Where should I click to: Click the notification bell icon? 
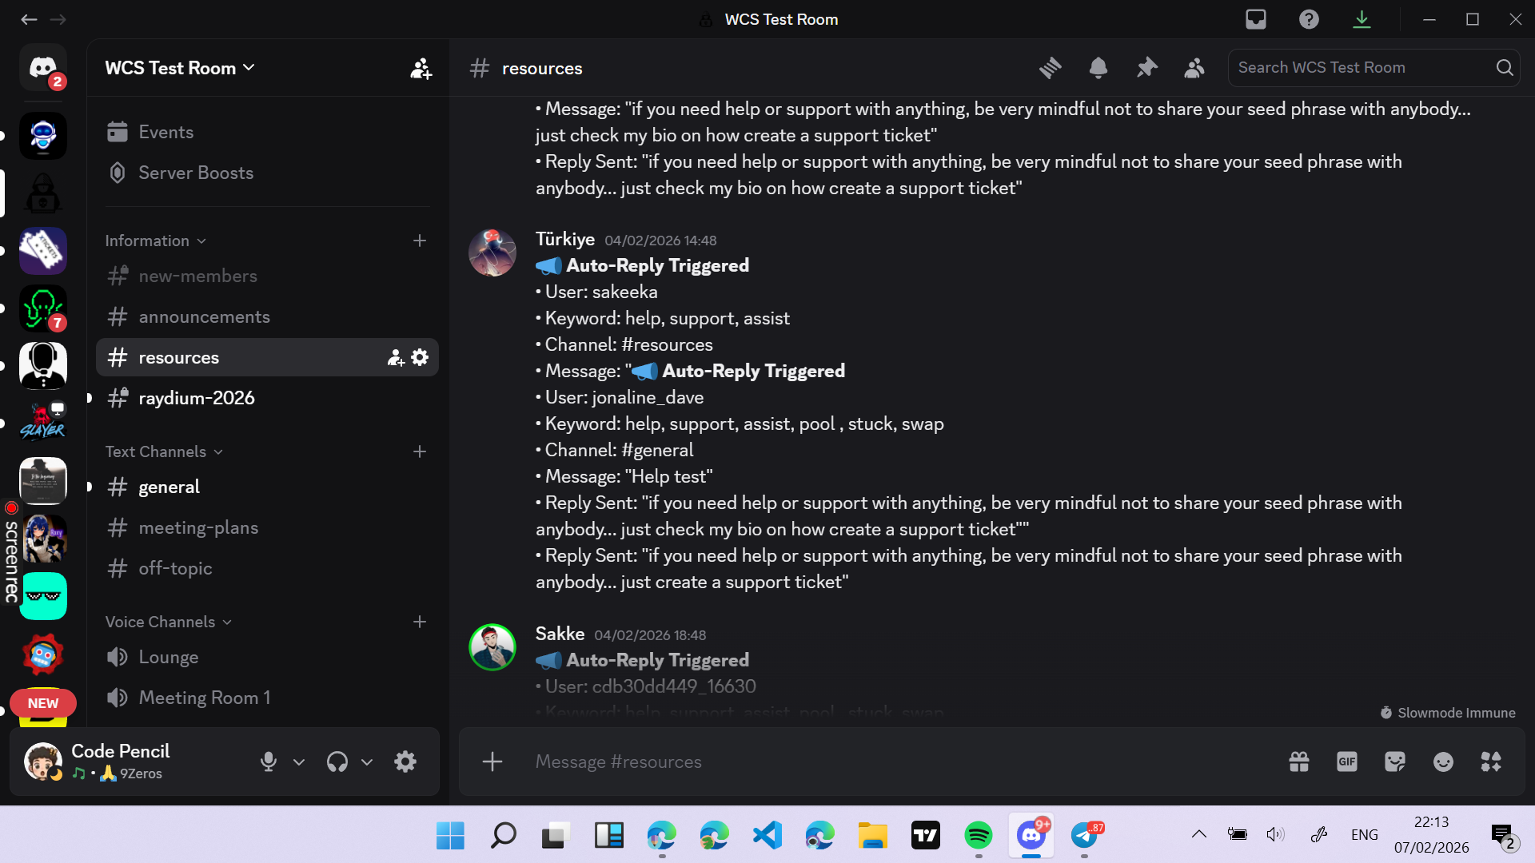tap(1098, 68)
